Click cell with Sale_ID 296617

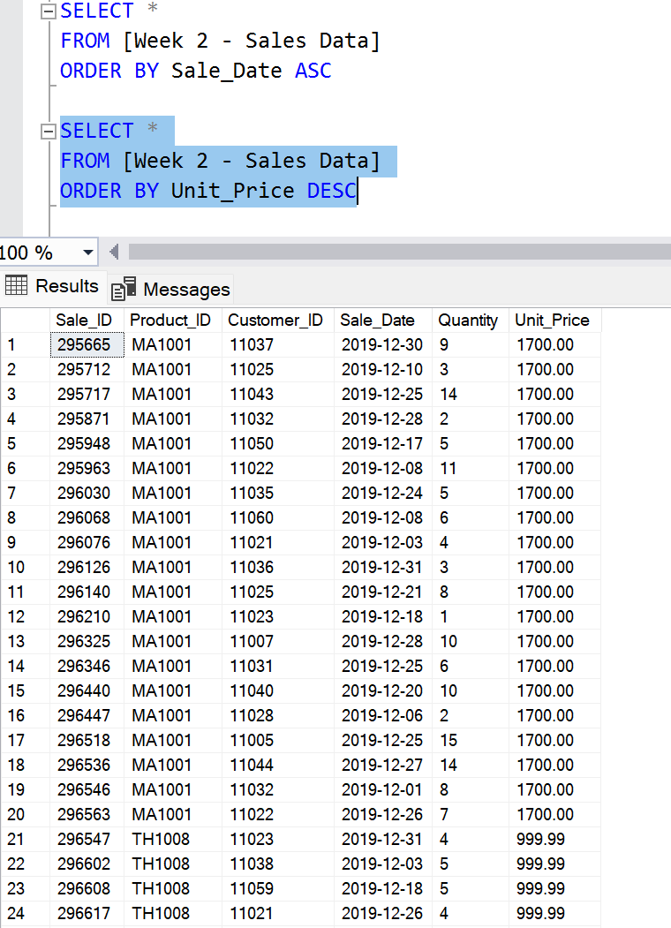pos(87,913)
